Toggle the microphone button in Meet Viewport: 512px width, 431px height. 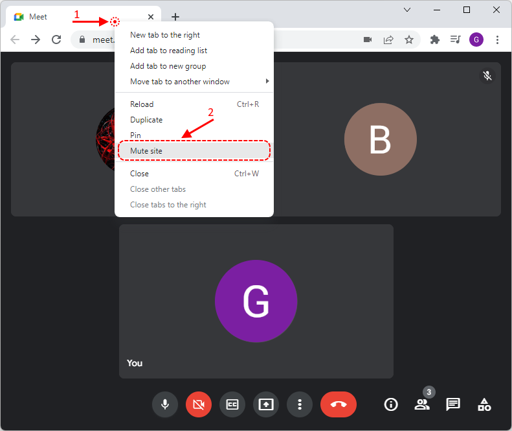tap(165, 404)
